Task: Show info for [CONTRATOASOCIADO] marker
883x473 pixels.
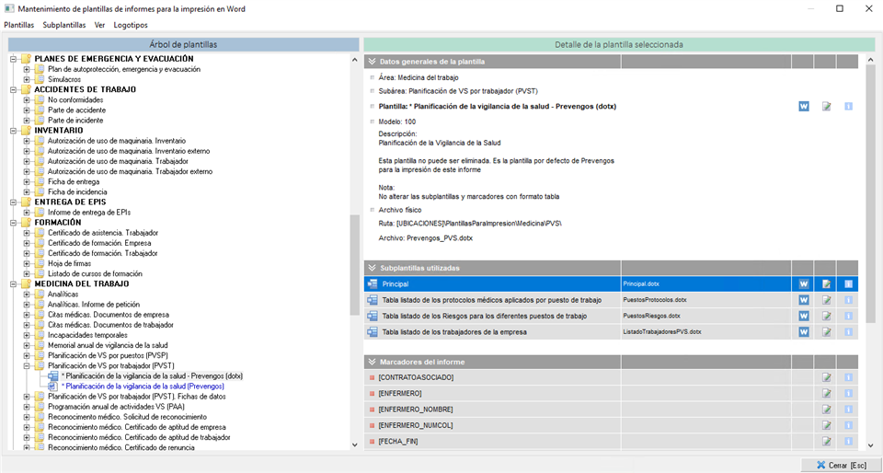Action: (x=848, y=377)
